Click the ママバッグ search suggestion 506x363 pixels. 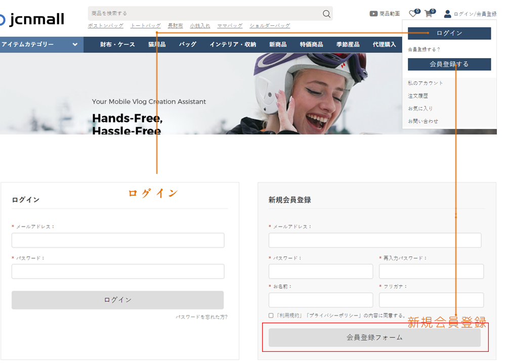click(230, 25)
